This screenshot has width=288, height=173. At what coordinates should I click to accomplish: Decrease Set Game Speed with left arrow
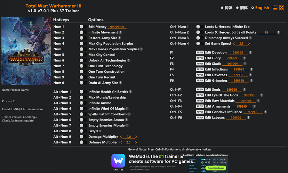click(x=234, y=44)
